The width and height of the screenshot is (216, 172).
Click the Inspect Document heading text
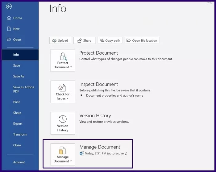pos(99,84)
